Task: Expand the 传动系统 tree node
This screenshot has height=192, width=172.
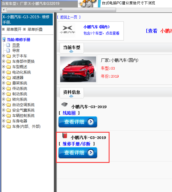Action: (3, 88)
